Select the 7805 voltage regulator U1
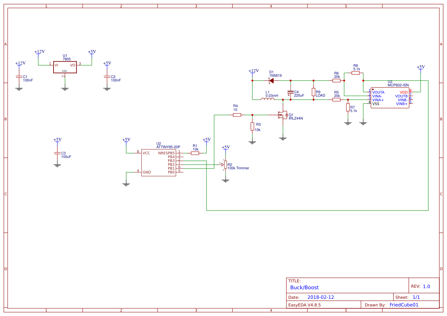 64,68
